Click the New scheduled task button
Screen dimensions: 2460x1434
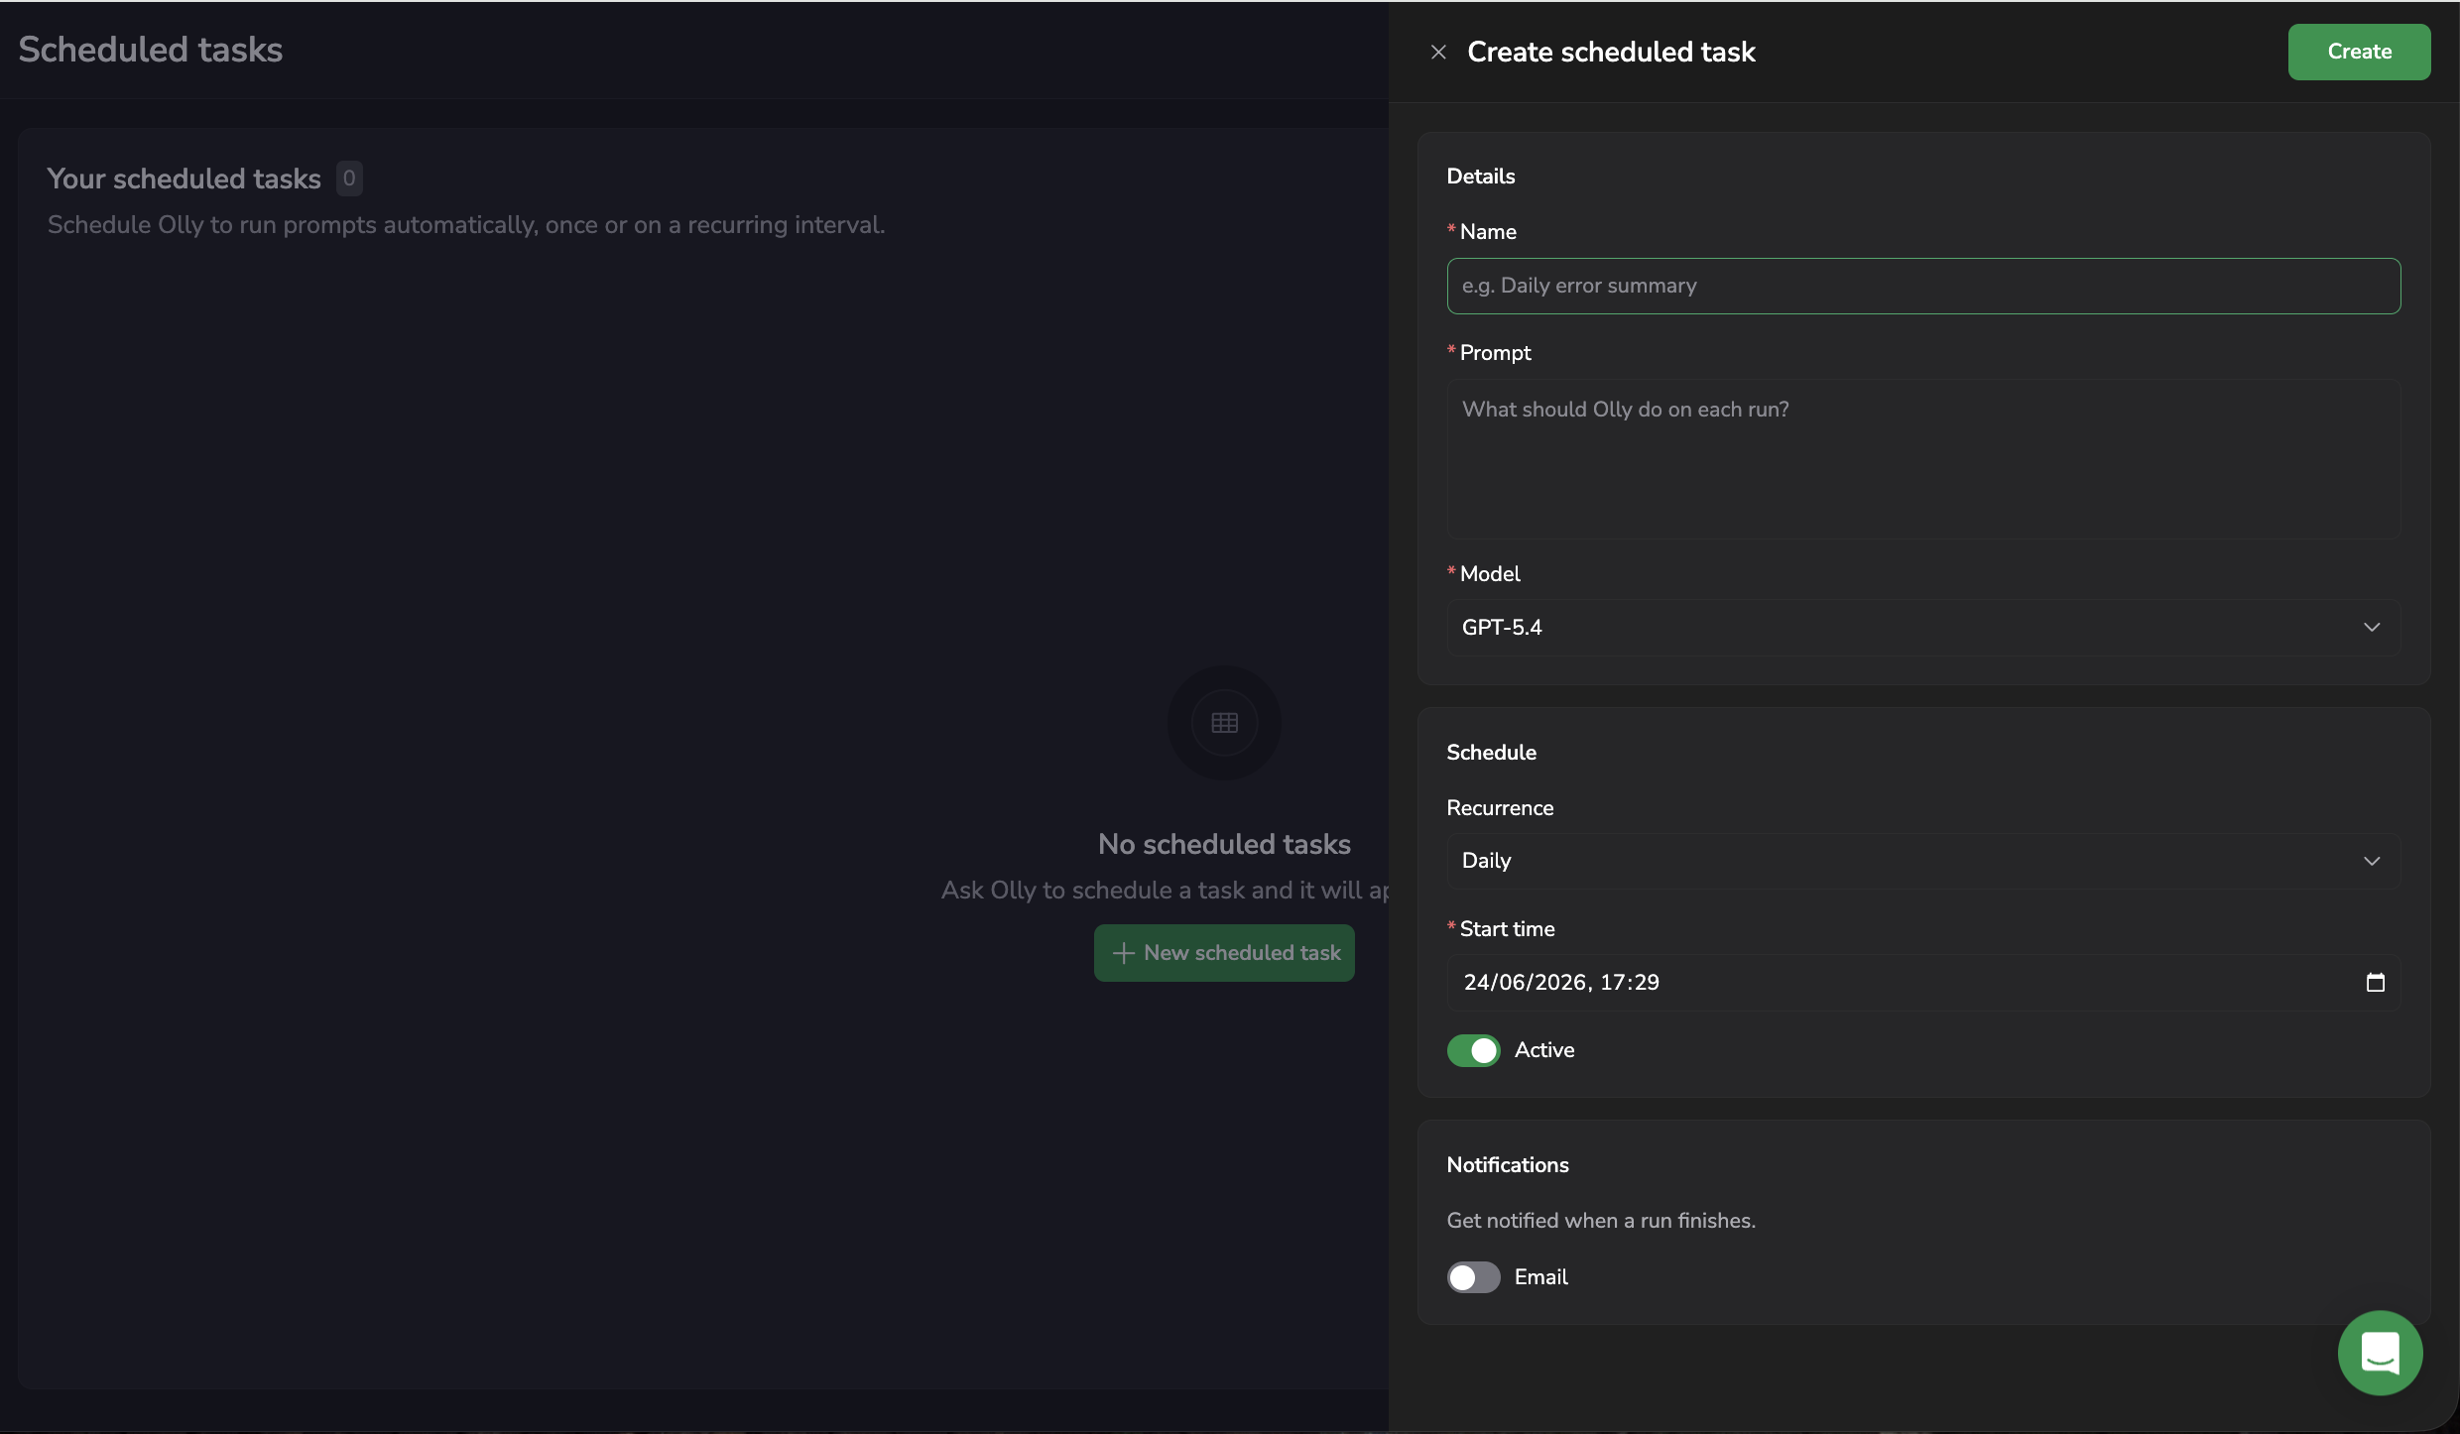coord(1224,953)
